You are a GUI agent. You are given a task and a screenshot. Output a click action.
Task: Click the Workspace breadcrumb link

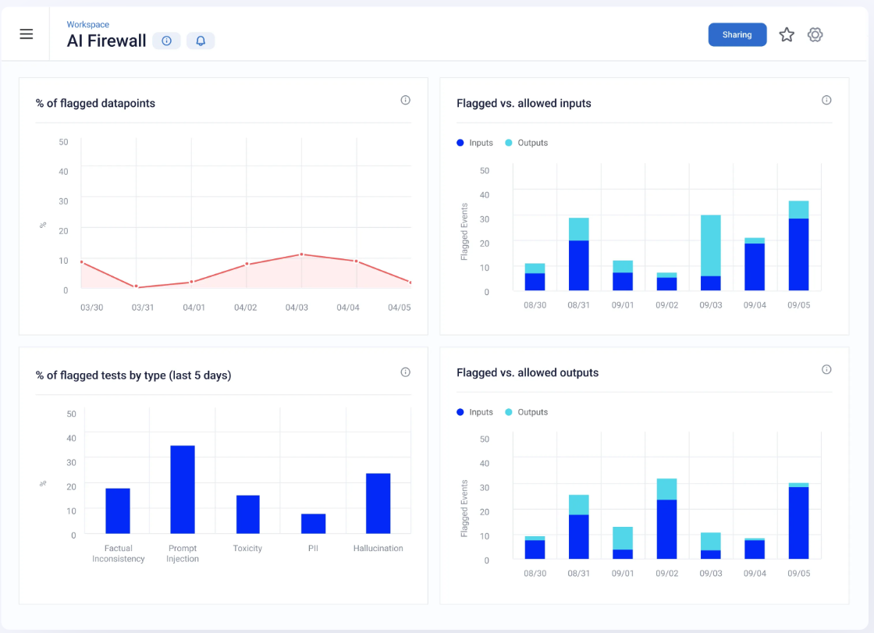(x=87, y=25)
